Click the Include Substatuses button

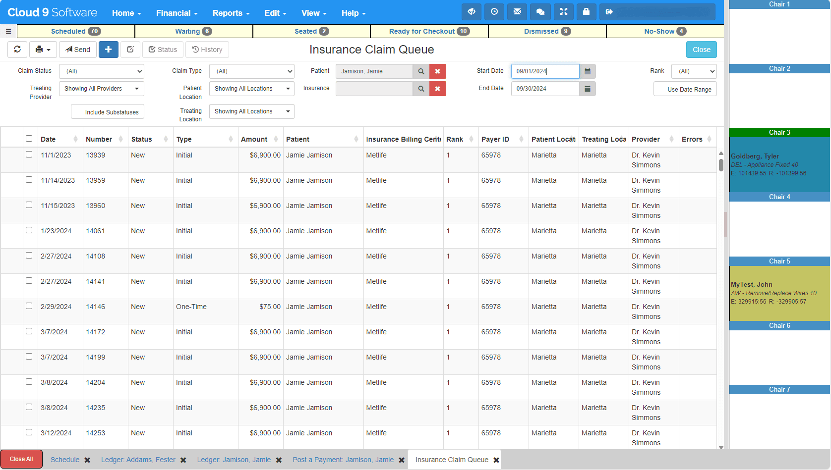pyautogui.click(x=107, y=111)
